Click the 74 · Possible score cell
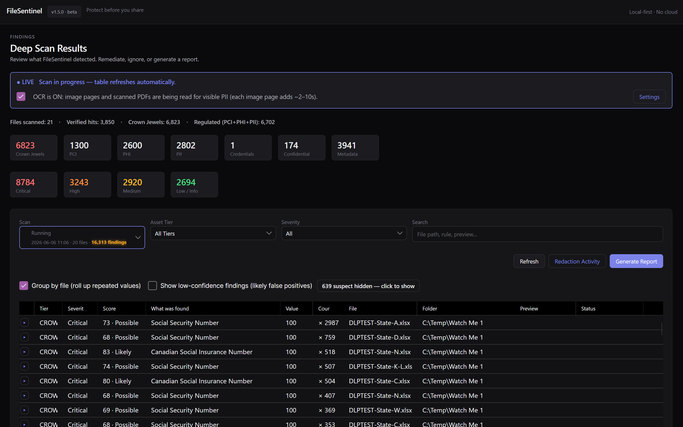Screen dimensions: 683x427 pyautogui.click(x=120, y=366)
